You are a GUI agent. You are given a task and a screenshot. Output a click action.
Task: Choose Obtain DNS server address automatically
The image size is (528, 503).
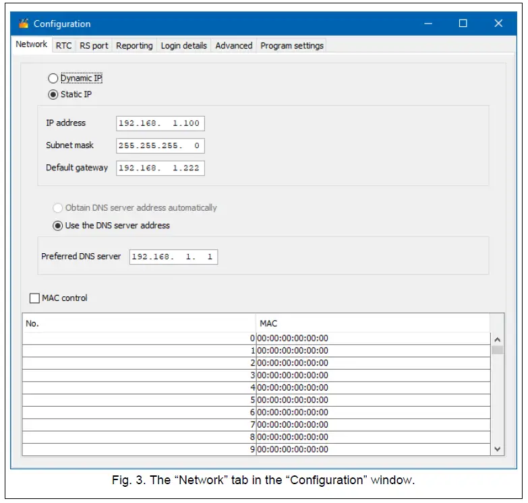pos(57,208)
